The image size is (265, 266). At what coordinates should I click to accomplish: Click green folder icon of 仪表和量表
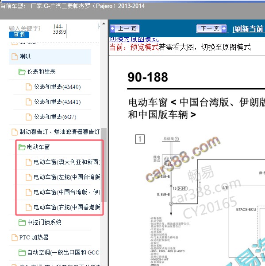point(22,72)
